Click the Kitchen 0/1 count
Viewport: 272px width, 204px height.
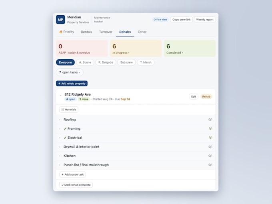(210, 156)
